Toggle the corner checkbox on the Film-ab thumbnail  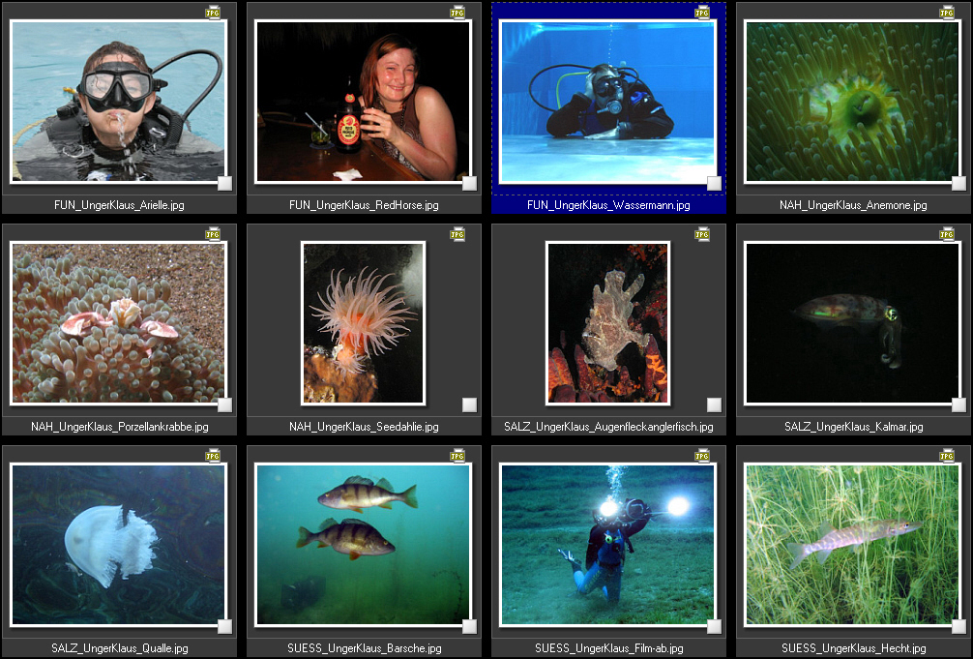click(714, 627)
